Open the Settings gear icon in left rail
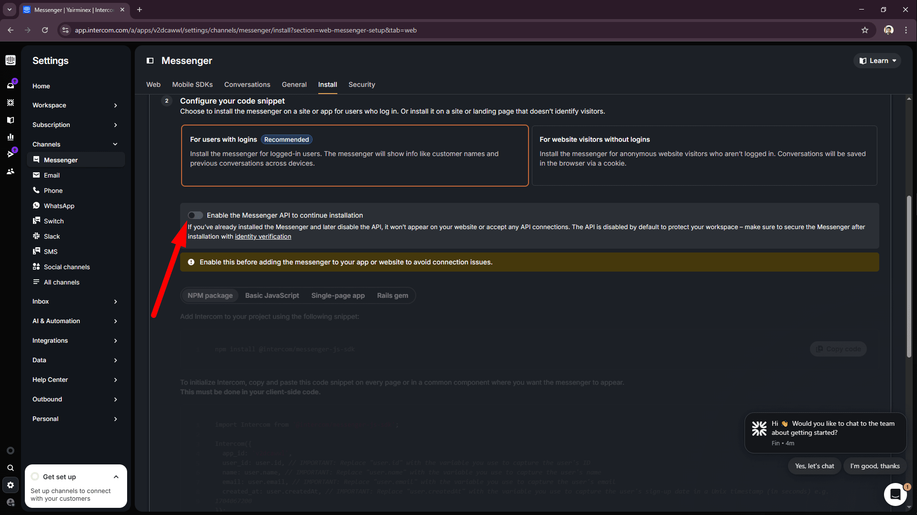 click(x=11, y=485)
